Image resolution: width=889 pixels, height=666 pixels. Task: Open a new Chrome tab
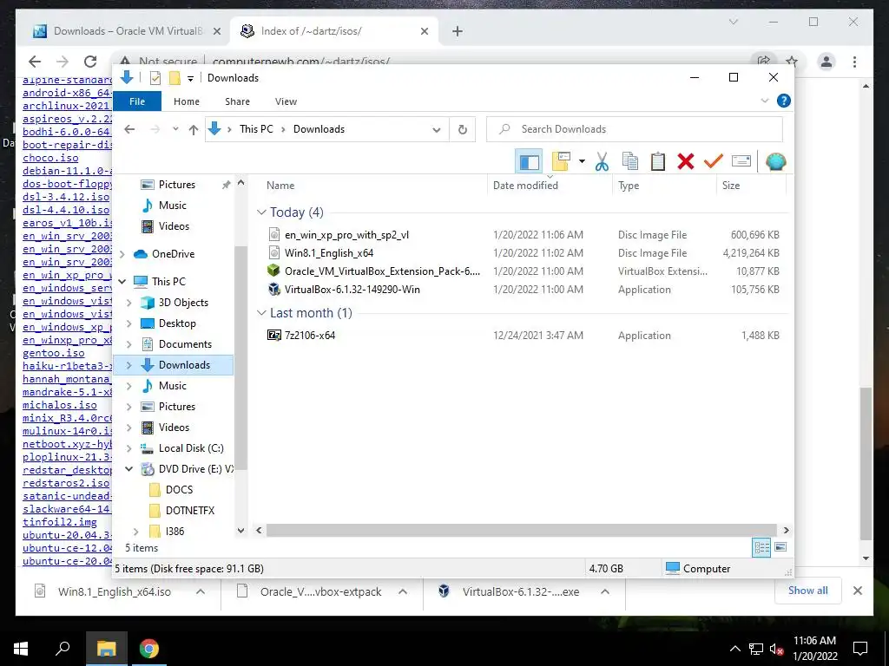458,31
